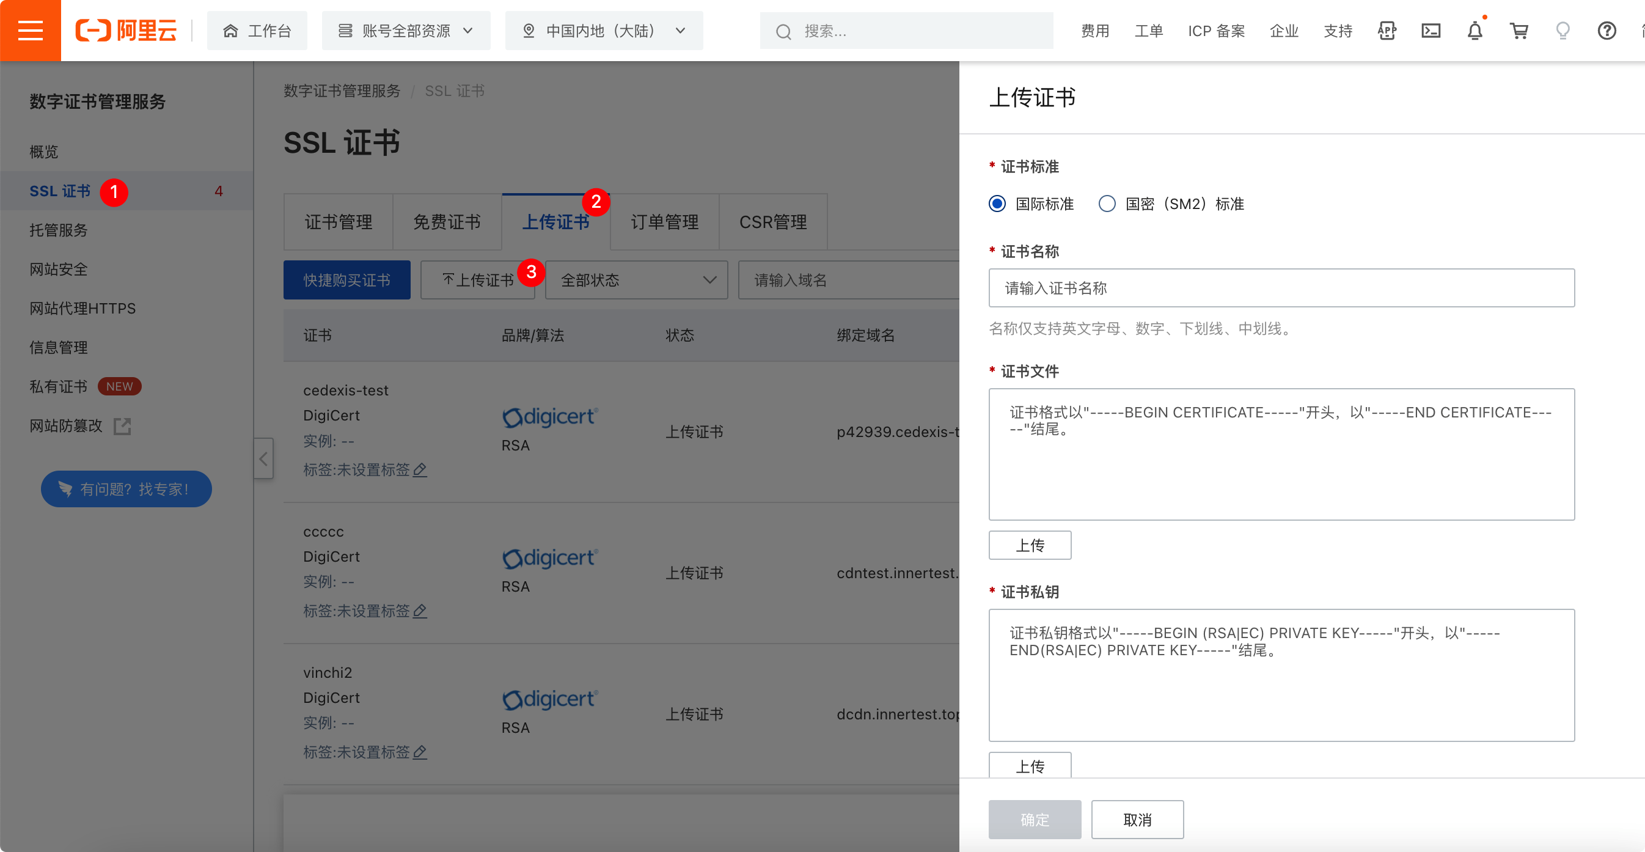Click the domain p42939.cedexis-t cell

[897, 432]
